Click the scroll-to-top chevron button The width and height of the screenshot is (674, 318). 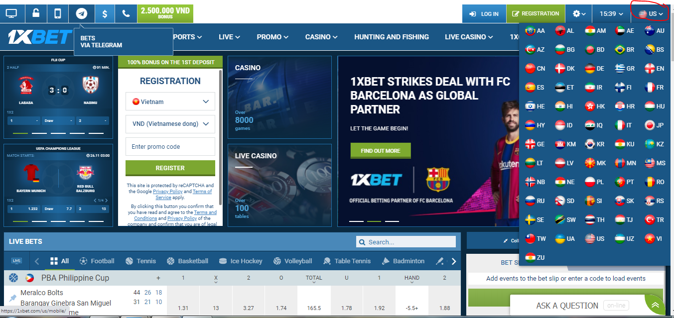point(655,305)
